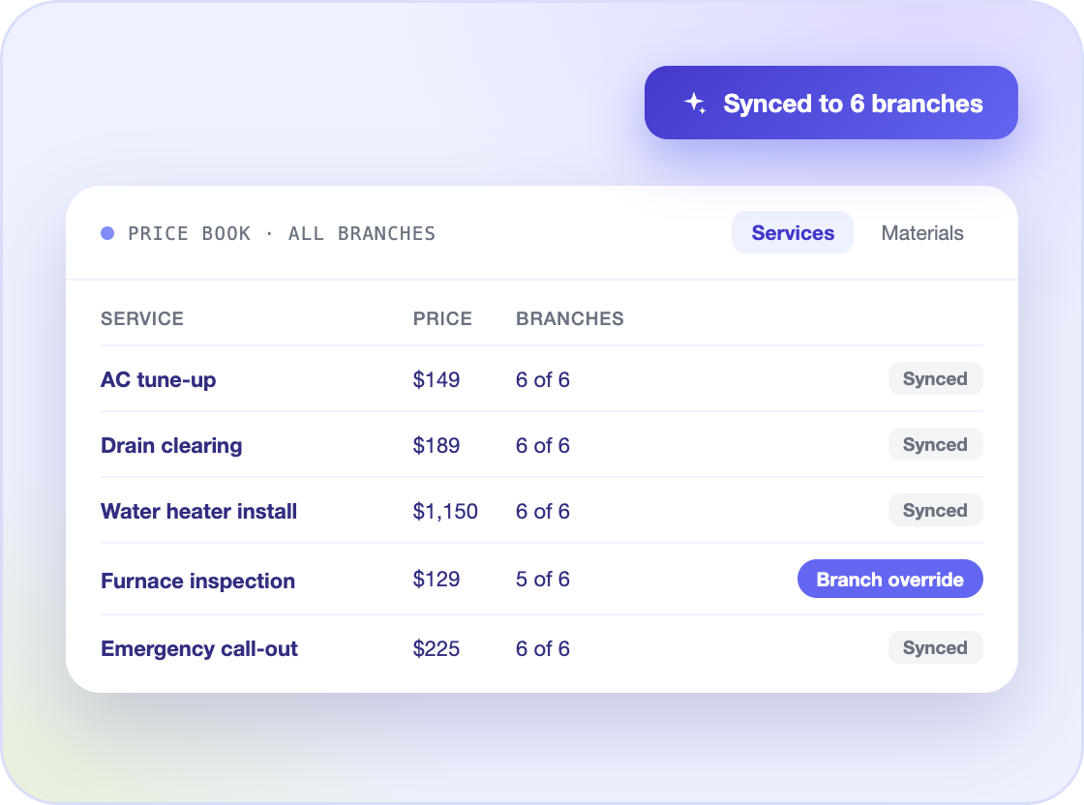Click the purple dot beside Price Book
This screenshot has height=805, width=1084.
coord(107,233)
